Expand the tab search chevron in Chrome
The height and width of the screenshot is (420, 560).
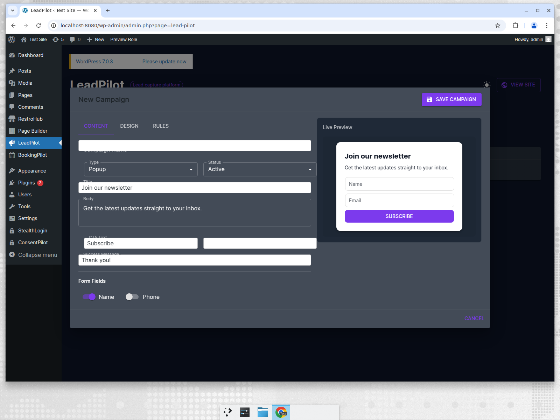[x=13, y=10]
